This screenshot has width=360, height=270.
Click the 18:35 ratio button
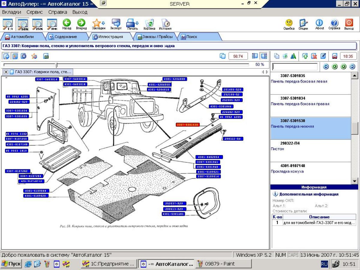click(x=348, y=56)
